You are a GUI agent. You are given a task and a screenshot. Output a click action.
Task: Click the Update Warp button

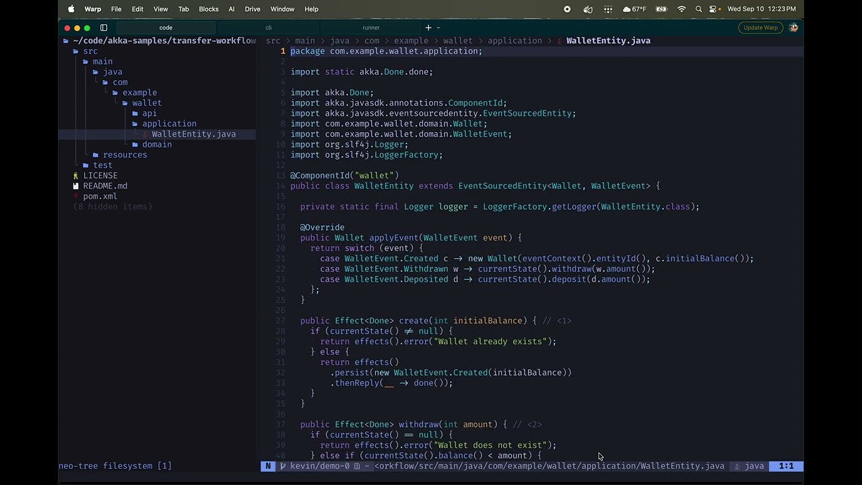coord(760,28)
